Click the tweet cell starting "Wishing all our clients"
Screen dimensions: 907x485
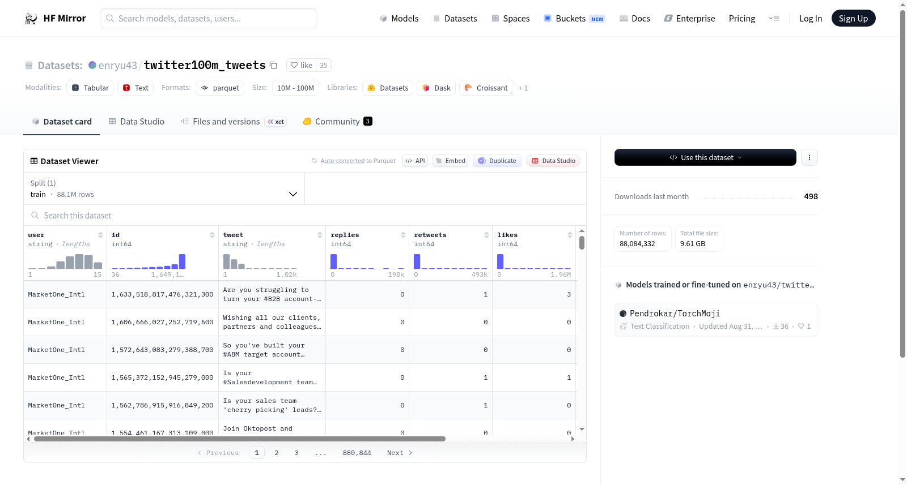[x=272, y=322]
